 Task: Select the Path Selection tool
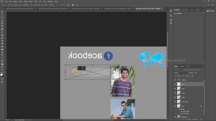click(x=2, y=58)
